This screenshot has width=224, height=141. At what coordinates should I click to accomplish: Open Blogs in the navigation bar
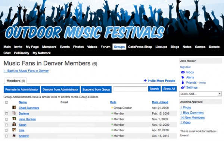(175, 47)
